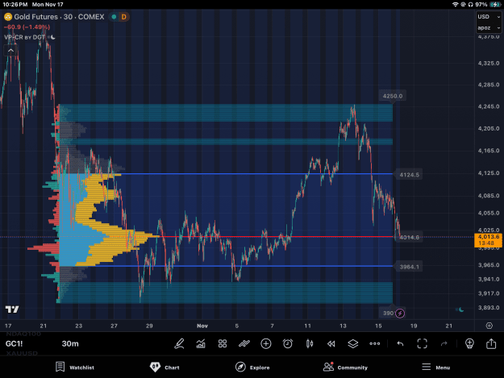
Task: Open chart settings gear on time axis
Action: [x=489, y=326]
